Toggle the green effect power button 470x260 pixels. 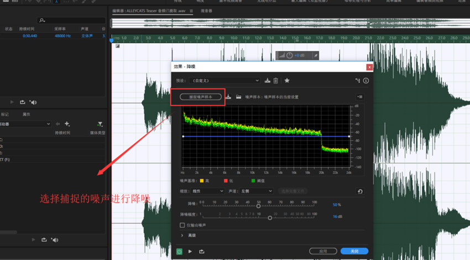(180, 251)
